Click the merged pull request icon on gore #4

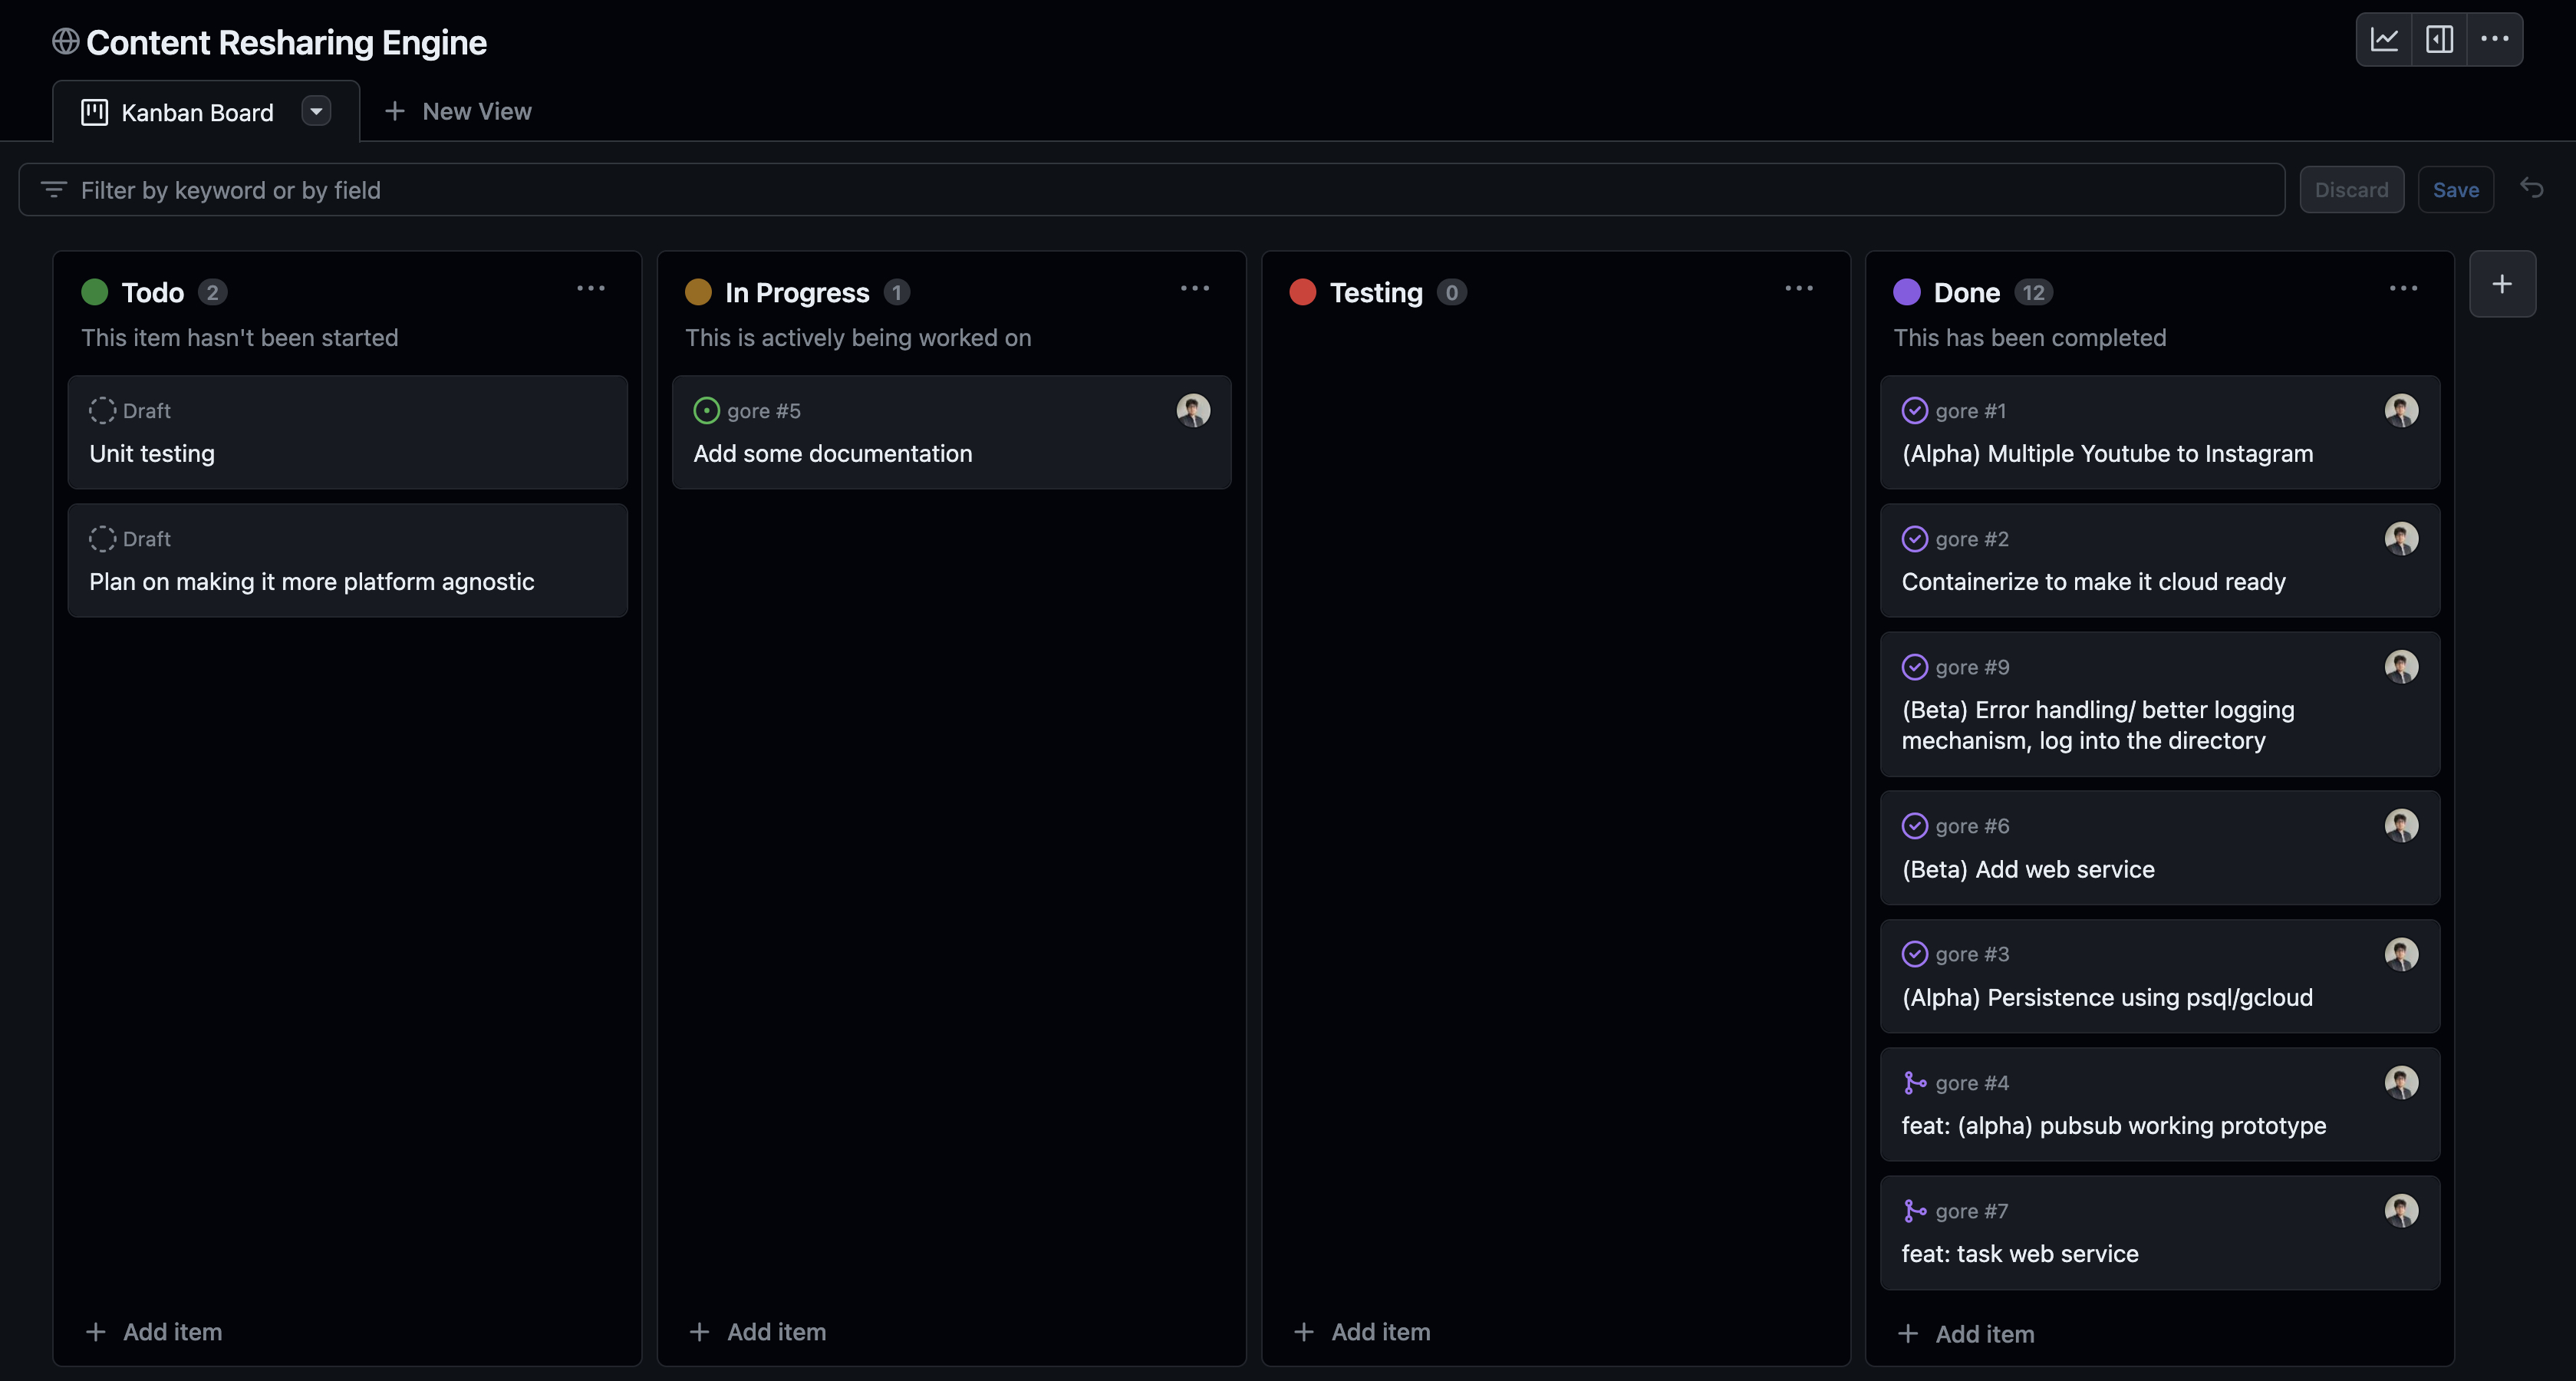pos(1914,1082)
